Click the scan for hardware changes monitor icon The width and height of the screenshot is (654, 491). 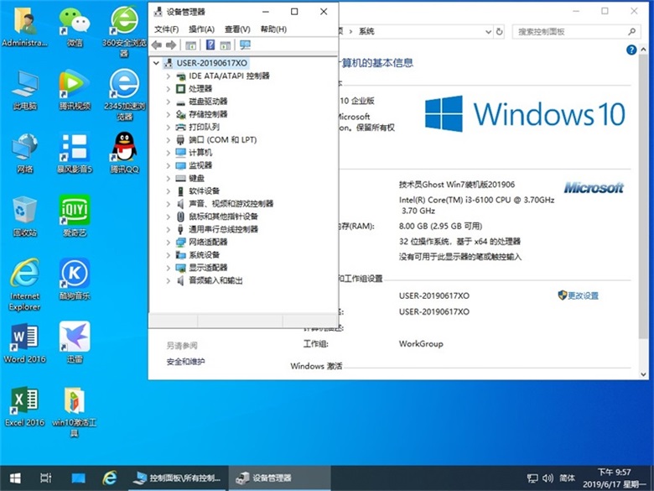pyautogui.click(x=245, y=45)
